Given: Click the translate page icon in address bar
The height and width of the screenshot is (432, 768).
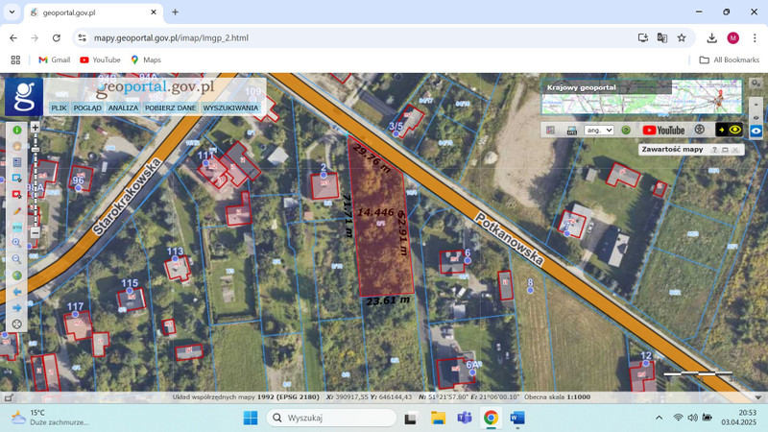Looking at the screenshot, I should pyautogui.click(x=661, y=38).
